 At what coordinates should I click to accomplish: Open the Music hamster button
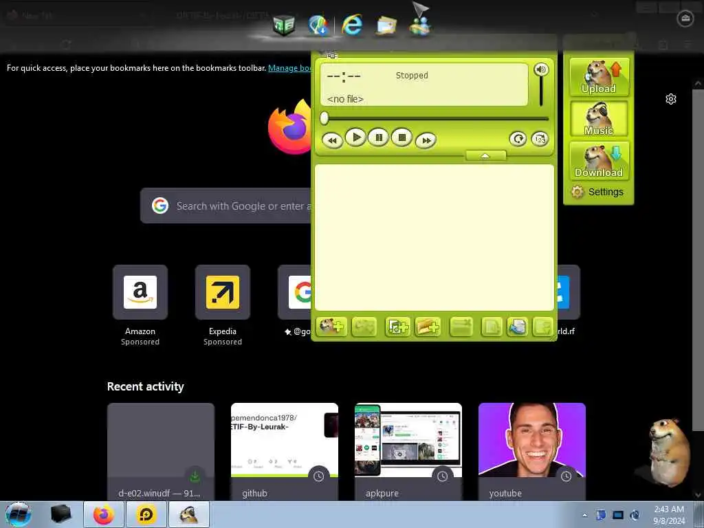click(x=599, y=118)
